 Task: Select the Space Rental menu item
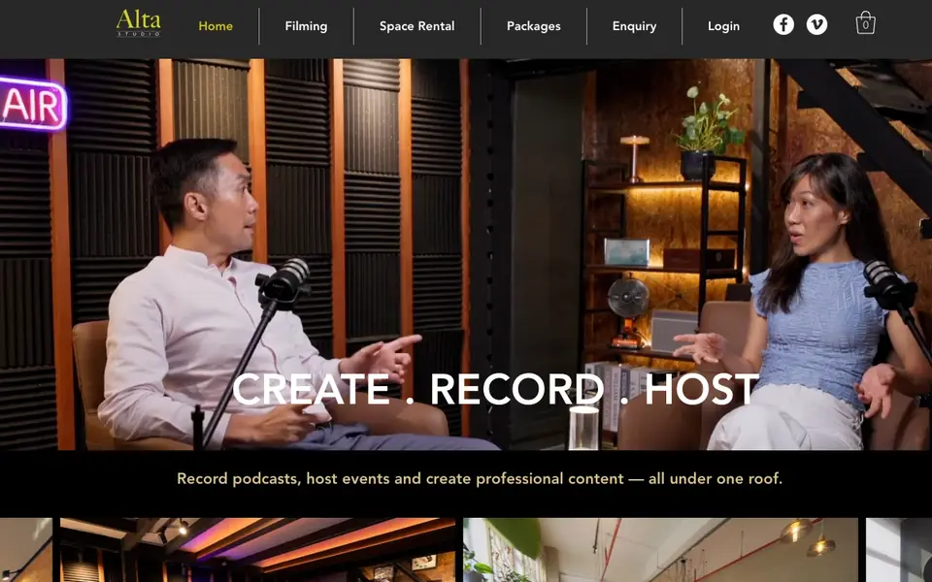(x=417, y=26)
